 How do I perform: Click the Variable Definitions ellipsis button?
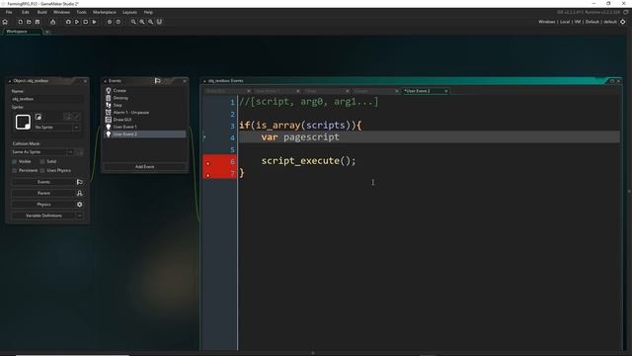coord(79,216)
